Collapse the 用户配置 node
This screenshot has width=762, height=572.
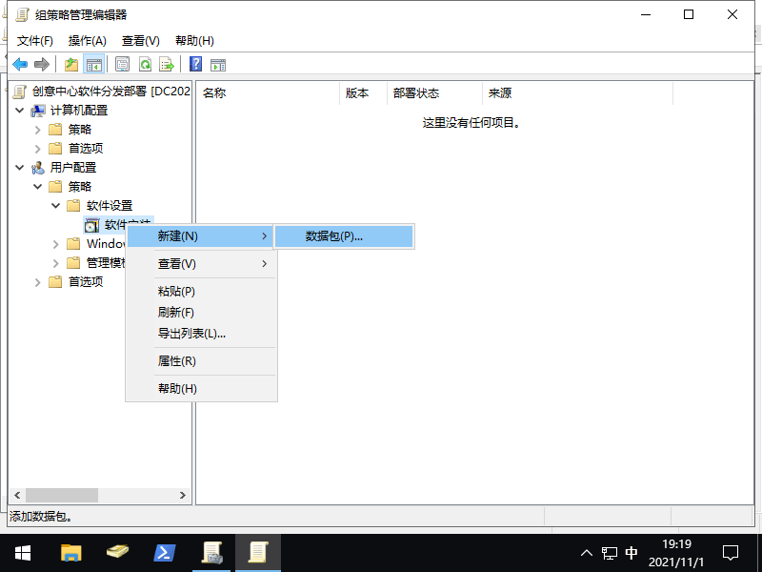pyautogui.click(x=20, y=168)
